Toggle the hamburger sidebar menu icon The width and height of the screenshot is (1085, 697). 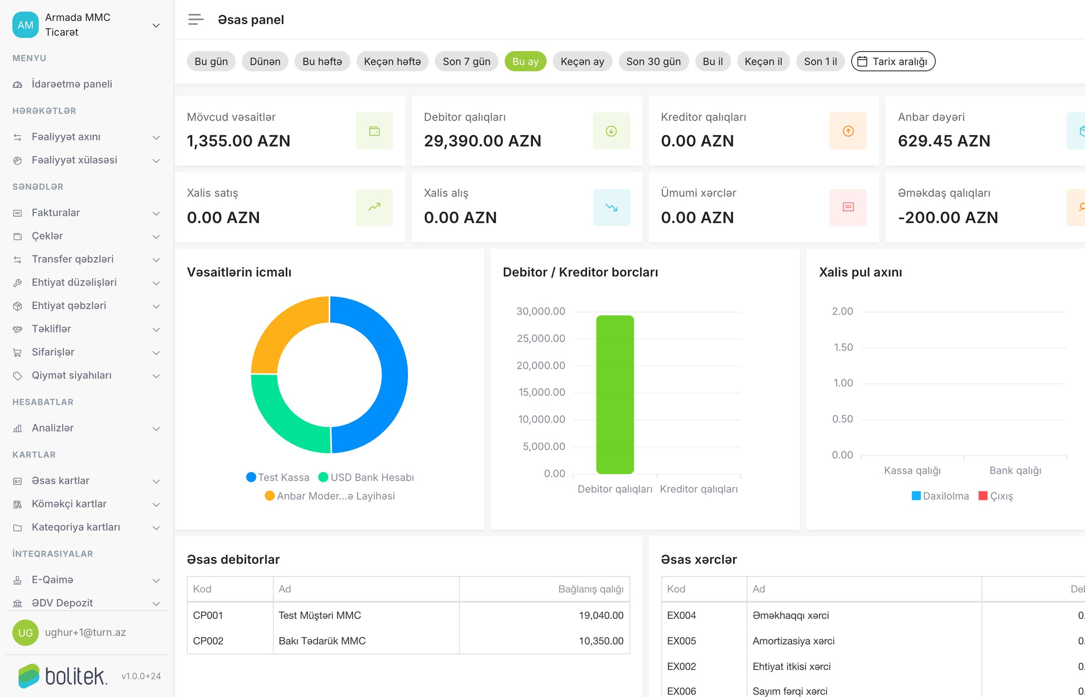tap(196, 19)
